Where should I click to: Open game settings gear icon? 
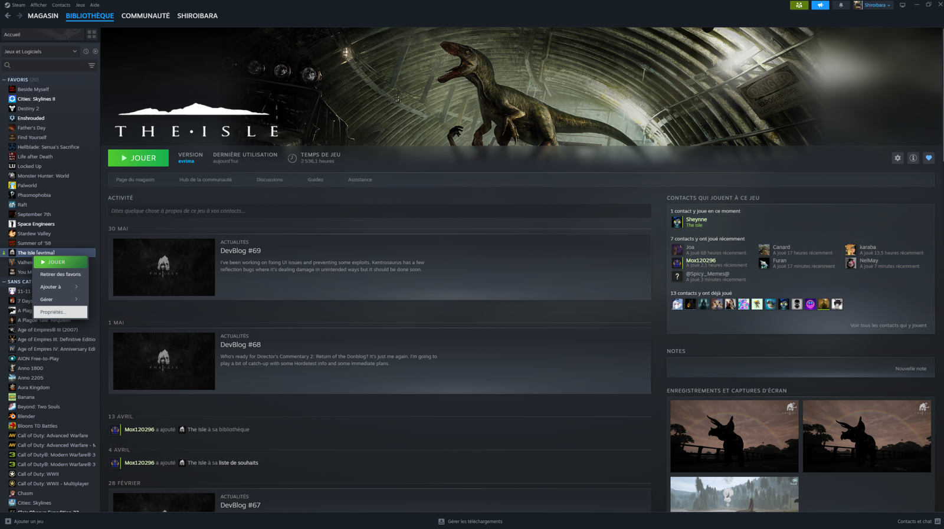[x=897, y=158]
